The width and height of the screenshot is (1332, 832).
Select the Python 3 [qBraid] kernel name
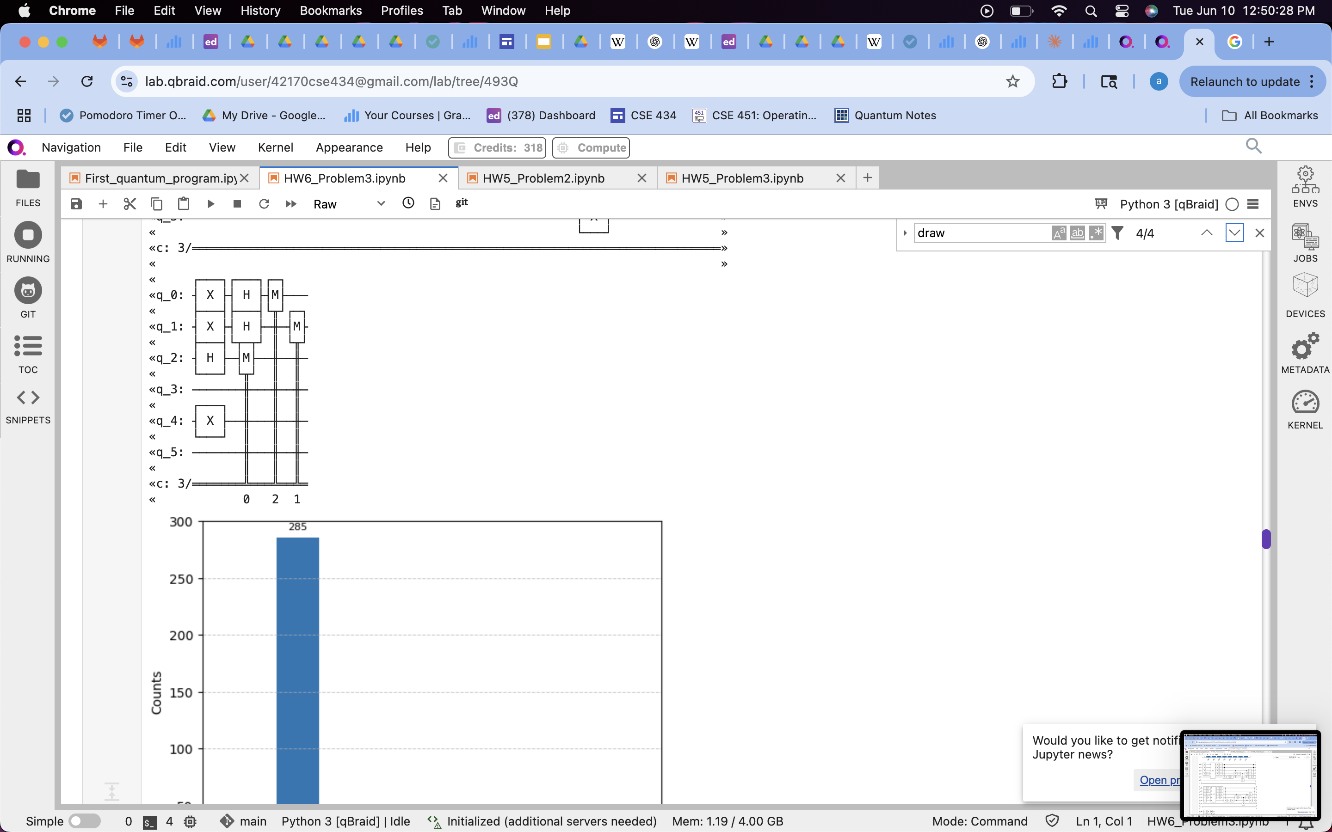[x=1169, y=204]
